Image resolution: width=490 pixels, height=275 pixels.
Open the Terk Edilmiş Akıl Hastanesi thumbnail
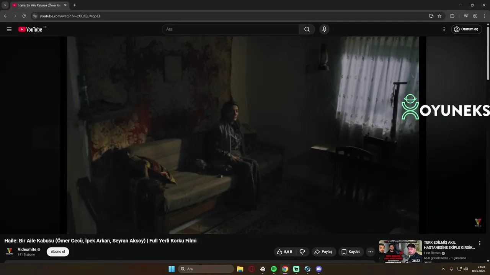(400, 251)
